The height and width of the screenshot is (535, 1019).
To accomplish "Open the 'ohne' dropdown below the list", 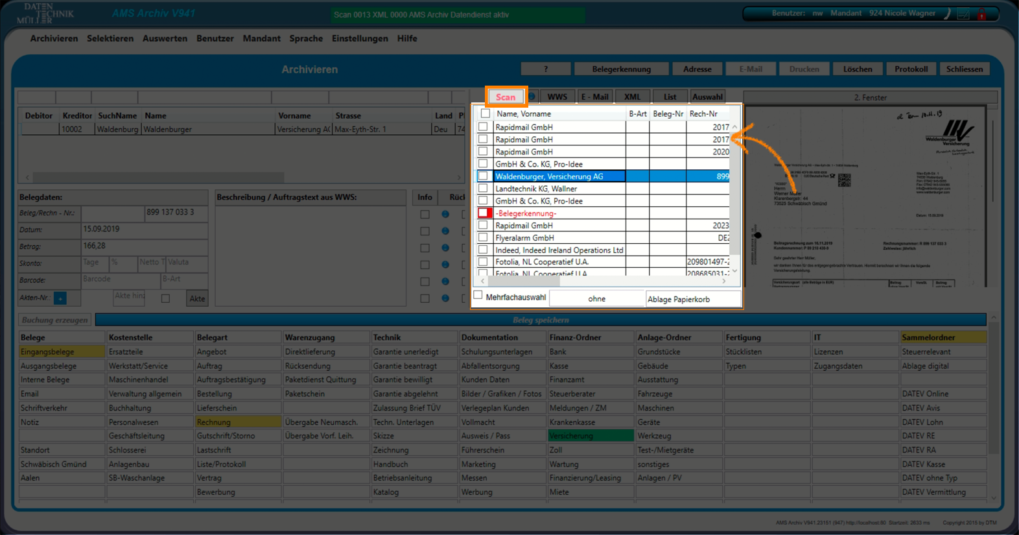I will point(596,299).
